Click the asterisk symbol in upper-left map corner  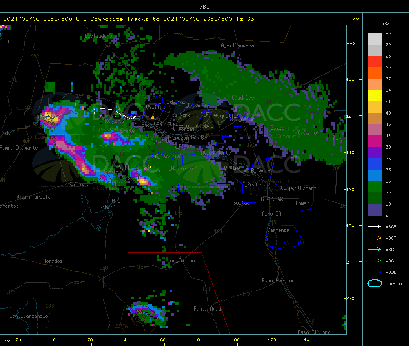click(9, 42)
